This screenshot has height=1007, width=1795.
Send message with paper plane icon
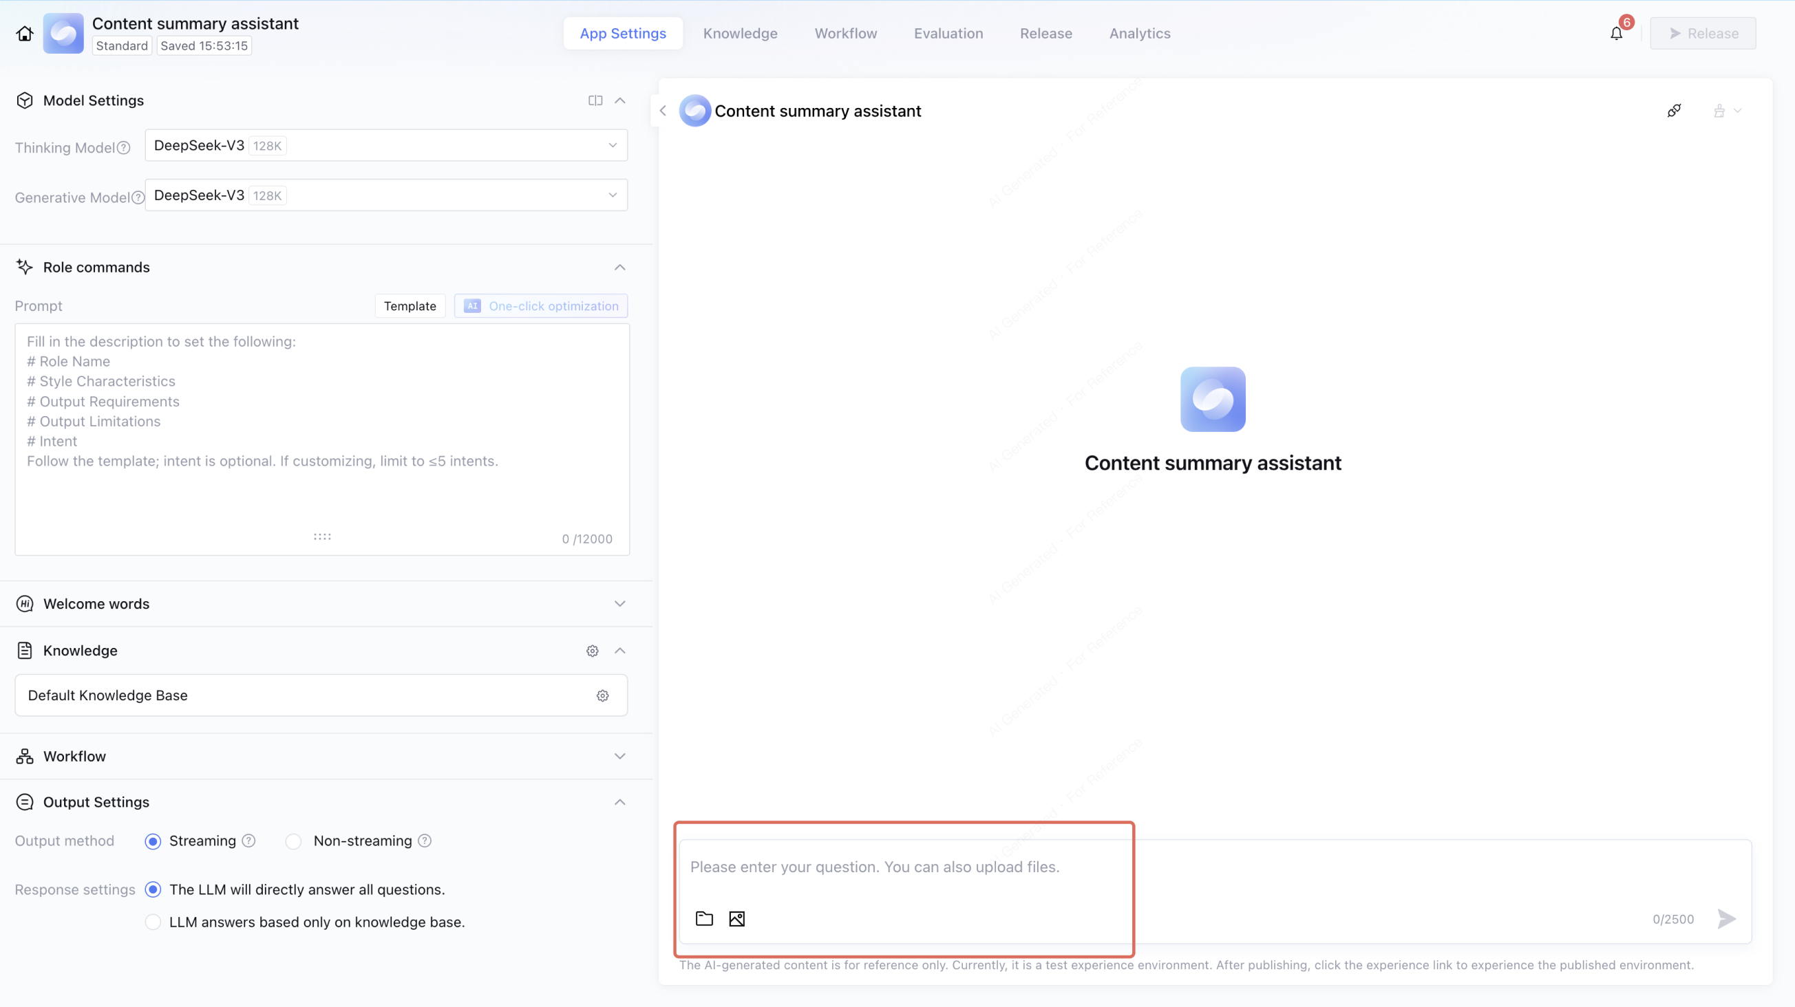1726,918
